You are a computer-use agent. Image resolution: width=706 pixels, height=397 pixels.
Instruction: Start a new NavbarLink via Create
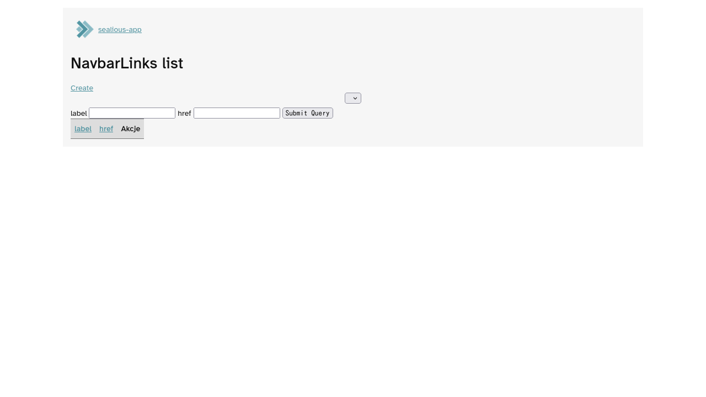pyautogui.click(x=82, y=88)
